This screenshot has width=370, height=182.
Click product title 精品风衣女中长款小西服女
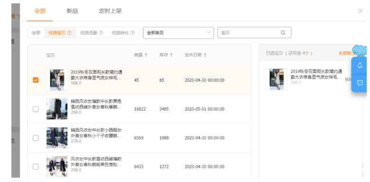pyautogui.click(x=96, y=133)
